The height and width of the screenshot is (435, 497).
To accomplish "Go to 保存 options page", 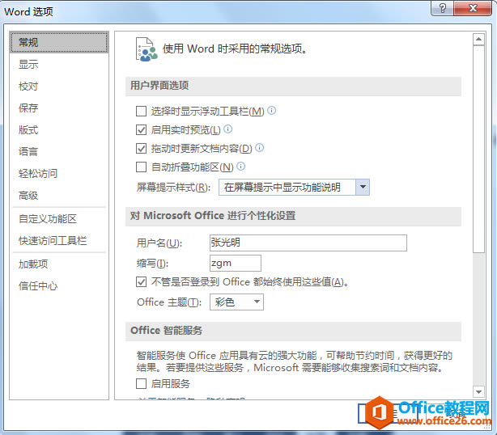I will coord(59,108).
